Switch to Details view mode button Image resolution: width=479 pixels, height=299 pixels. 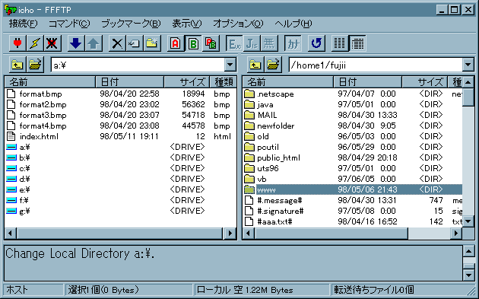(357, 43)
